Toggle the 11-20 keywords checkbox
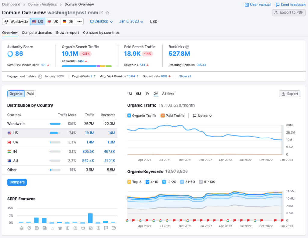 pyautogui.click(x=164, y=182)
